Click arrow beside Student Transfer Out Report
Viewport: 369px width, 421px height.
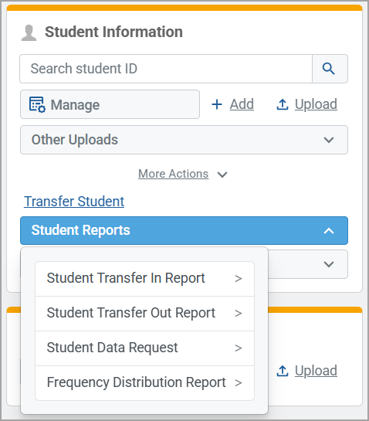point(239,314)
